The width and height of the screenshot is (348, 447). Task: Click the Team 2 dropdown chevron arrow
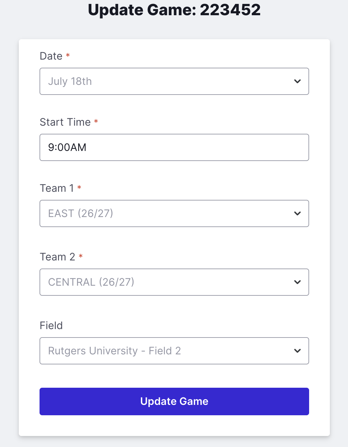[x=297, y=282]
